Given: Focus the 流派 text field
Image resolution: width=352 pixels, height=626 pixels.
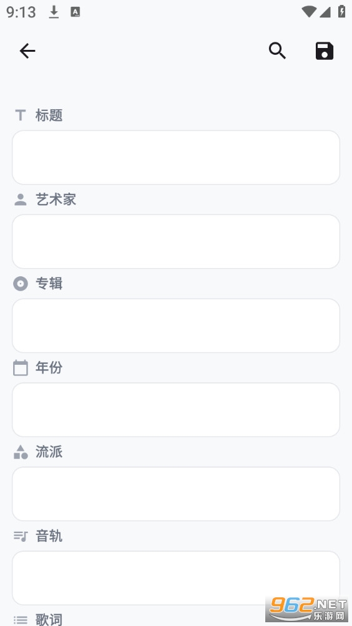Looking at the screenshot, I should pos(176,494).
